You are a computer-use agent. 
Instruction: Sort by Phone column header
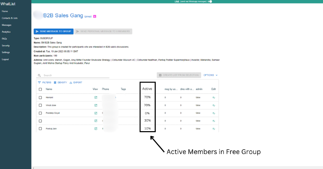coord(106,89)
